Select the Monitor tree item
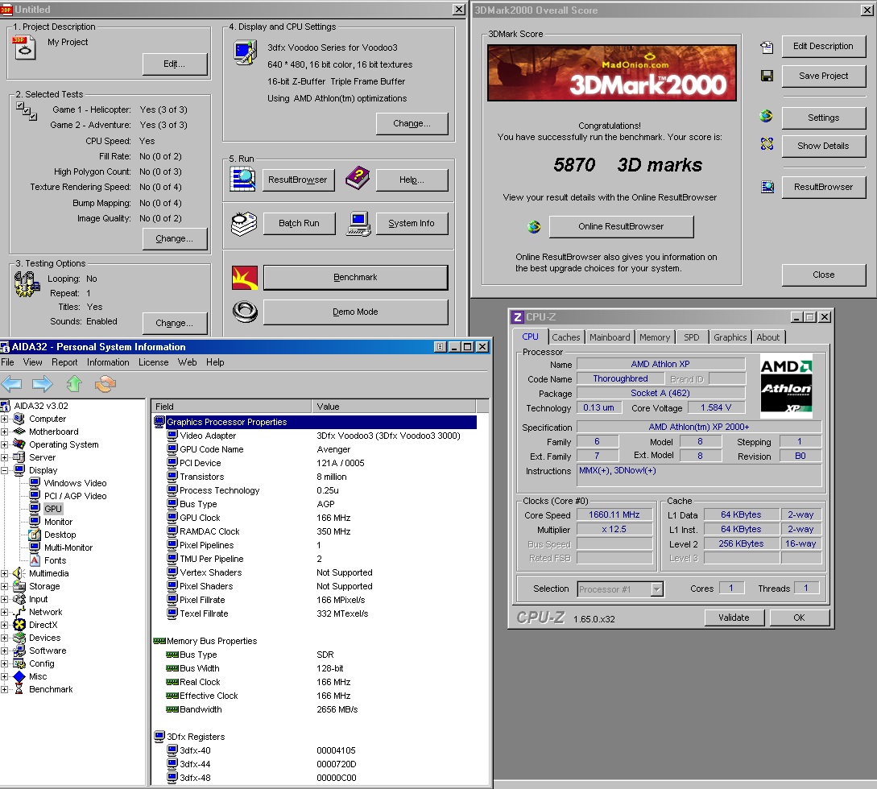877x789 pixels. 58,522
